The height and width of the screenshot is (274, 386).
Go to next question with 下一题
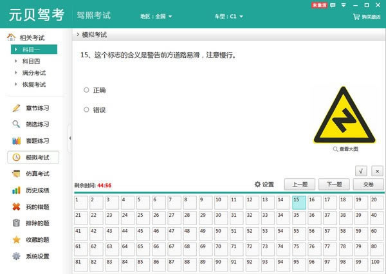[334, 185]
